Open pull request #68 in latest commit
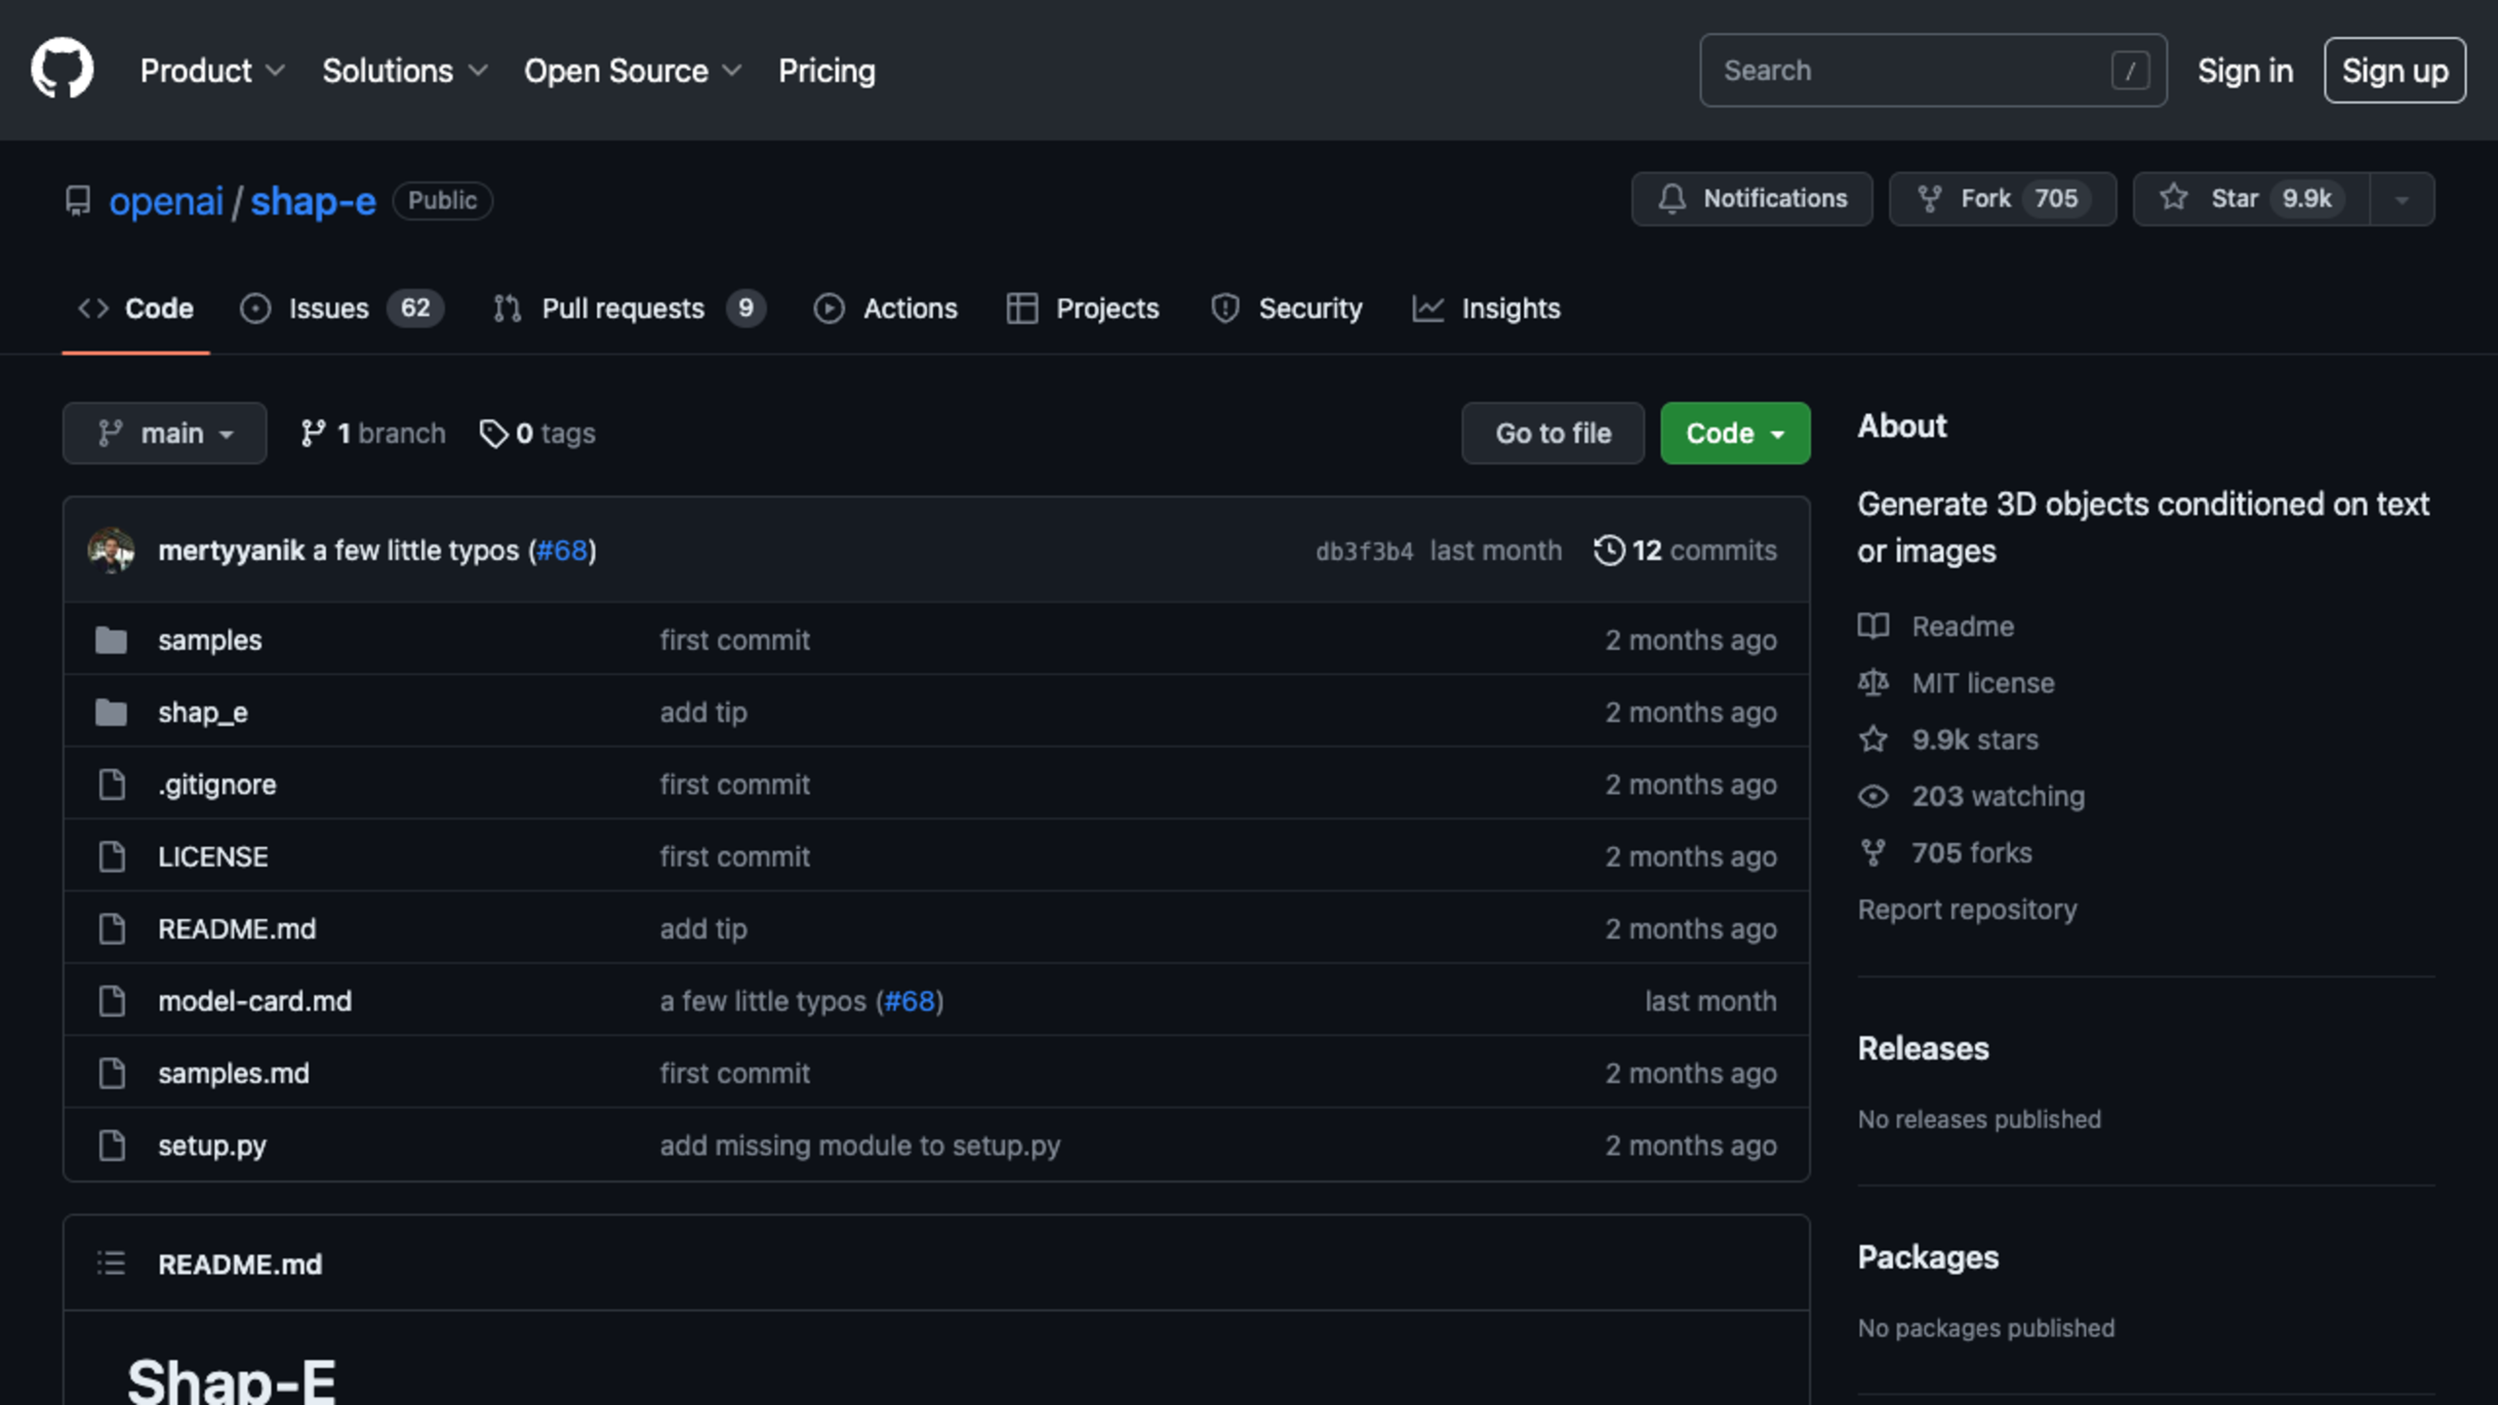 [563, 550]
